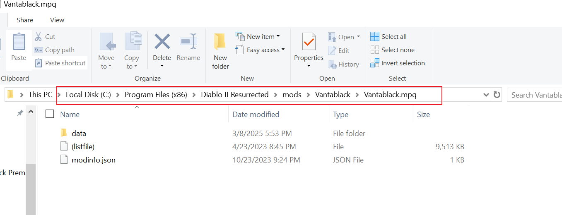
Task: Navigate to This PC breadcrumb
Action: [40, 95]
